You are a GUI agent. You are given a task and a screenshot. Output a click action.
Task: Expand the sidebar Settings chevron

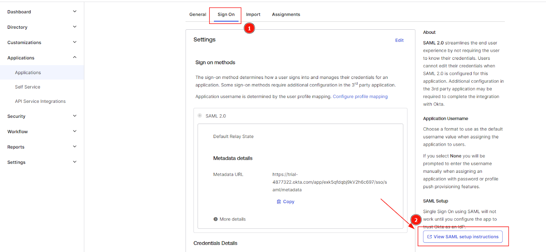click(x=75, y=162)
